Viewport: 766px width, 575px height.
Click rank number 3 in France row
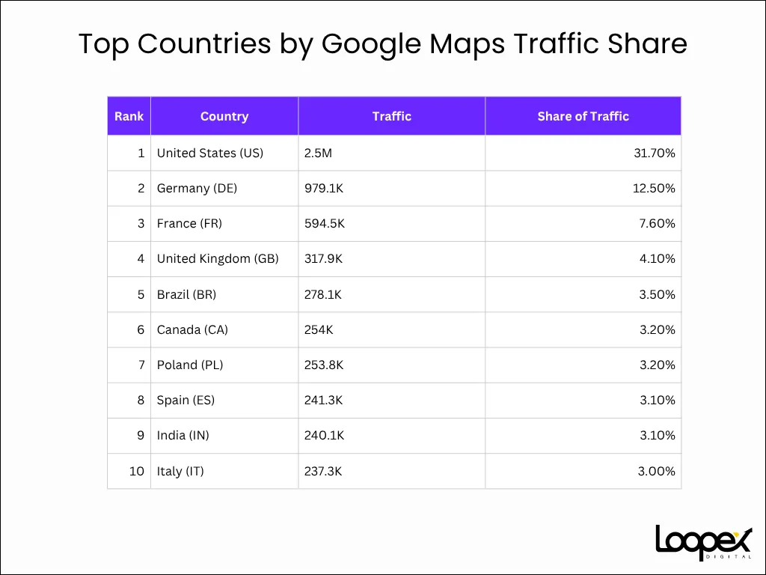pyautogui.click(x=141, y=223)
